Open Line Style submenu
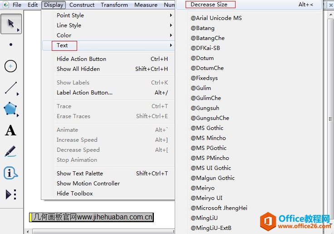334x234 pixels. click(x=108, y=25)
